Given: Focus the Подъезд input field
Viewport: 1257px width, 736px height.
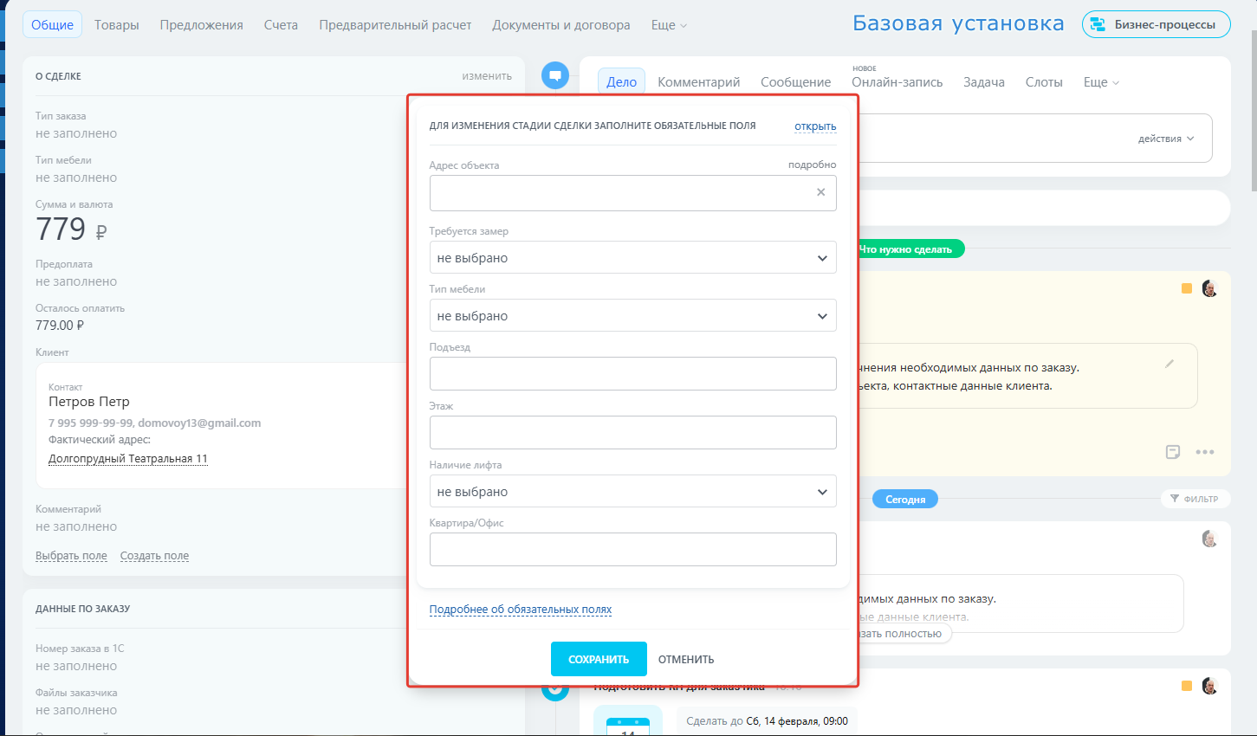Looking at the screenshot, I should point(633,374).
